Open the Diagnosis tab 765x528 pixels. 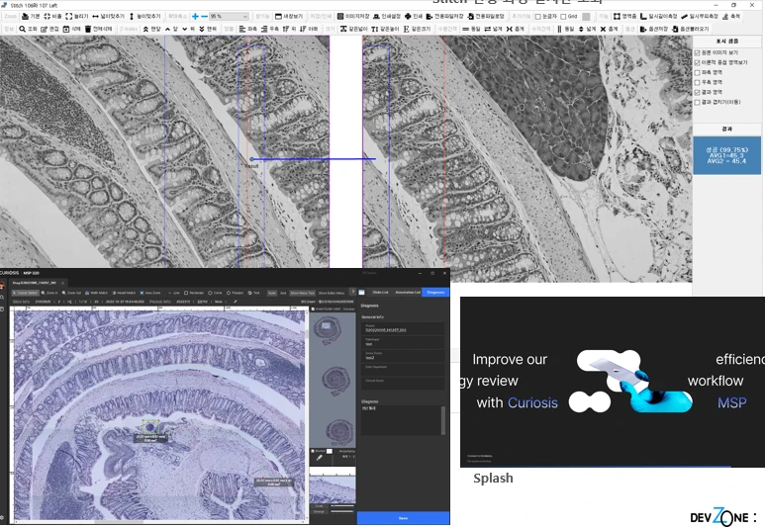435,292
